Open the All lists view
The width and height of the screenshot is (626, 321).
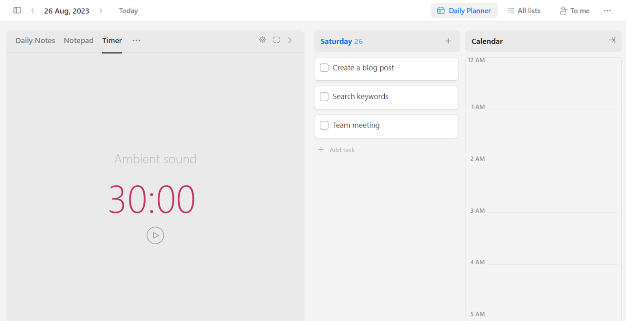tap(524, 11)
